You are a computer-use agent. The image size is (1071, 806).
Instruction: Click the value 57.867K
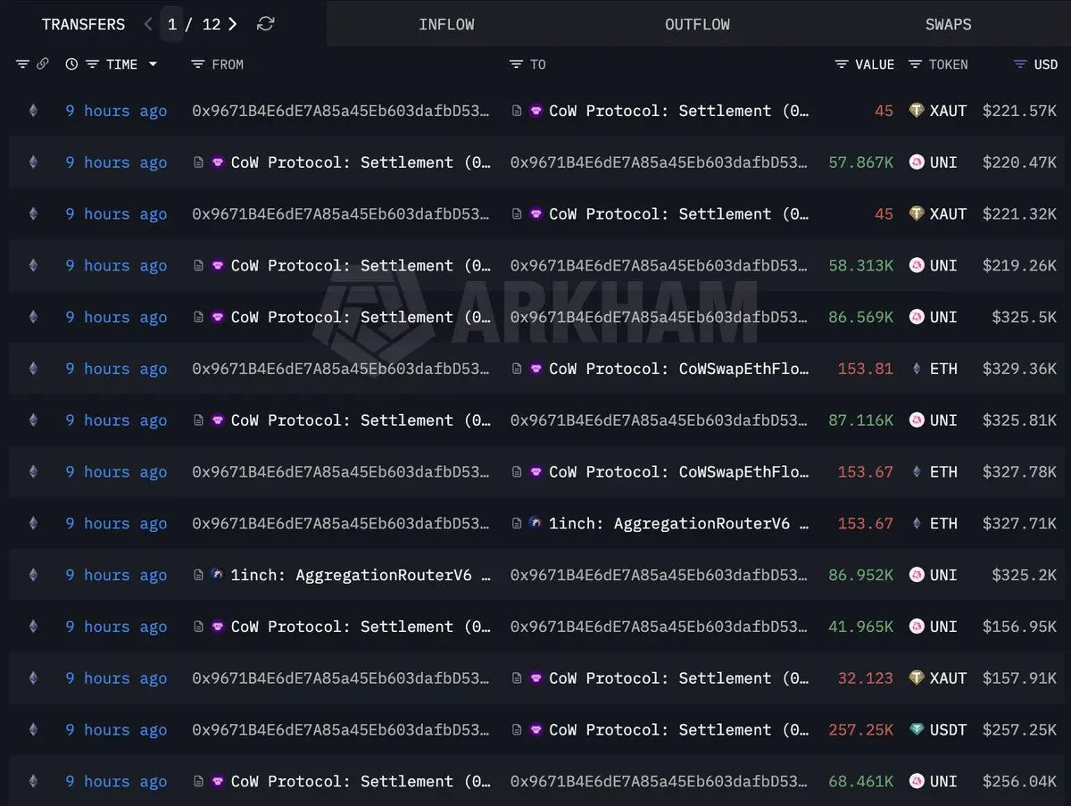point(860,162)
